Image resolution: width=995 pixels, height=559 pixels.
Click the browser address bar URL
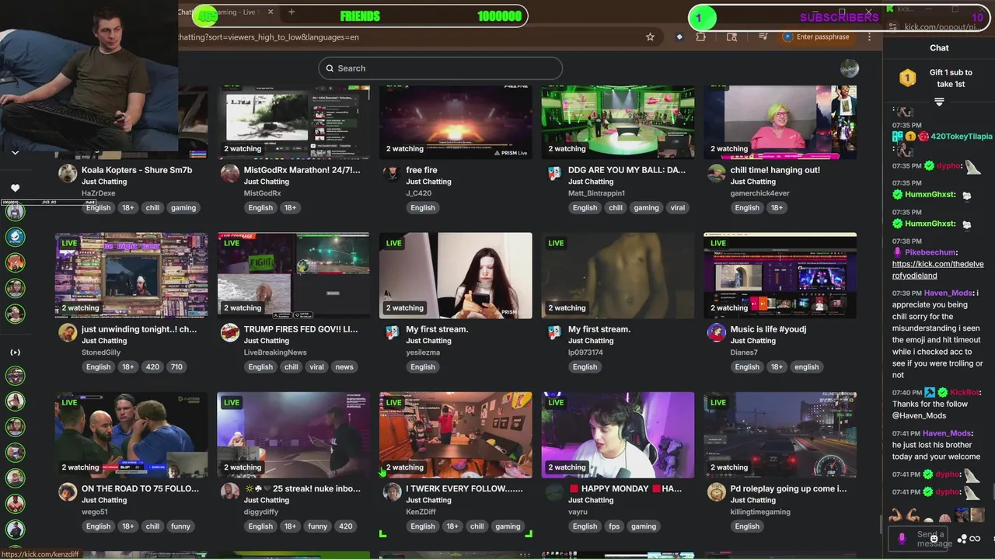[x=268, y=36]
